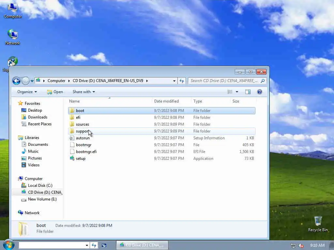The height and width of the screenshot is (250, 334).
Task: Select the boot folder
Action: 162,111
